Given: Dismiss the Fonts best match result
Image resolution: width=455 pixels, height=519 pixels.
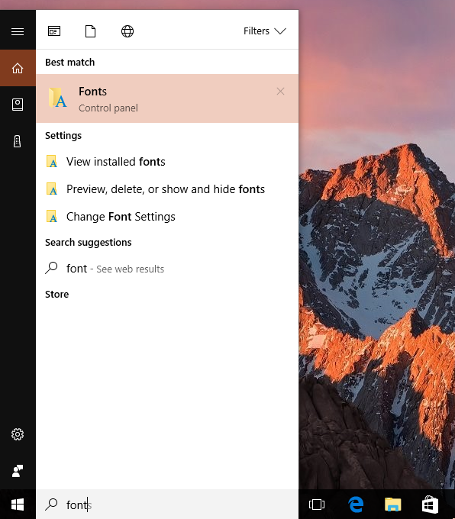Looking at the screenshot, I should click(x=280, y=92).
